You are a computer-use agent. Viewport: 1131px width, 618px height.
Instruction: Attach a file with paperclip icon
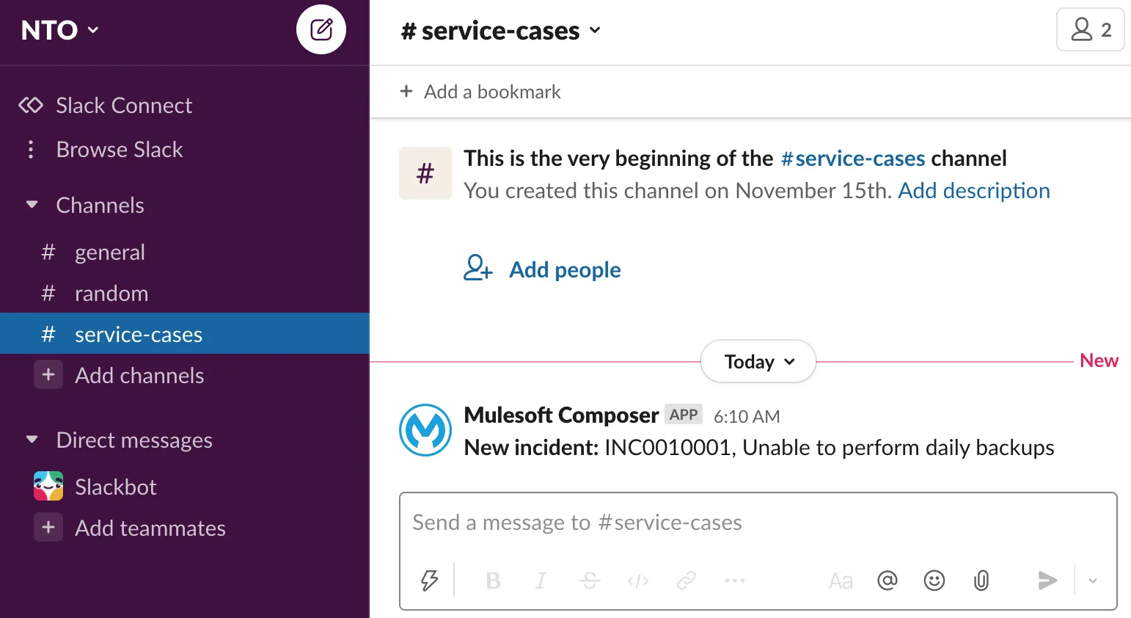pos(981,581)
